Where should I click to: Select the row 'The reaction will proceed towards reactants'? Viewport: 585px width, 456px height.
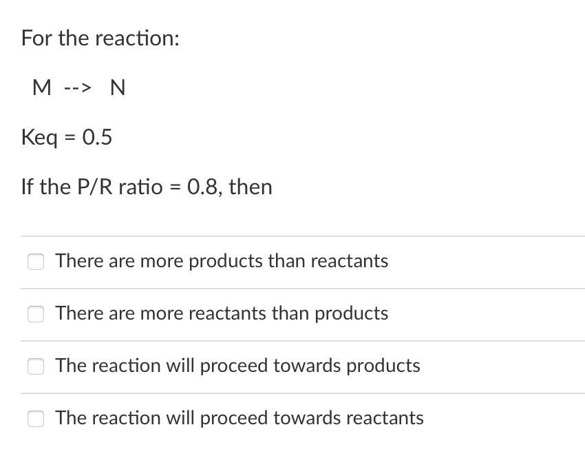click(x=240, y=418)
